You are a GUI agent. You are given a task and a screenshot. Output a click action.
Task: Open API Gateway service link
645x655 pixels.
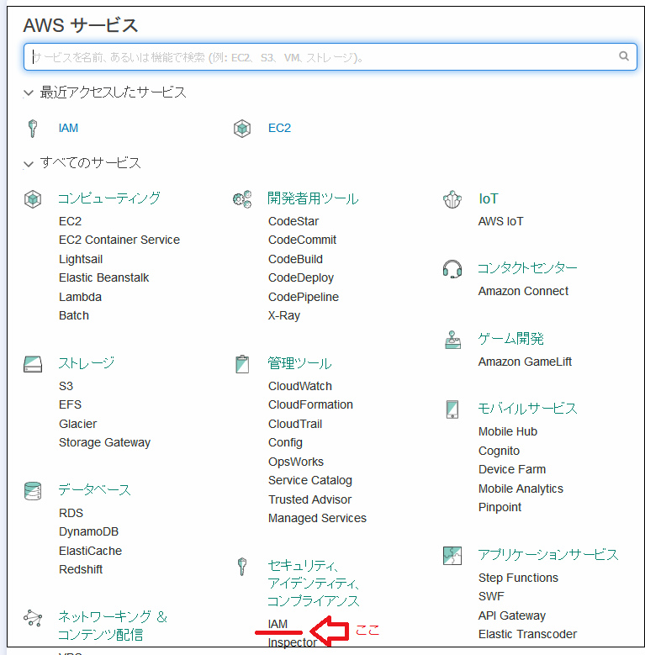point(511,615)
